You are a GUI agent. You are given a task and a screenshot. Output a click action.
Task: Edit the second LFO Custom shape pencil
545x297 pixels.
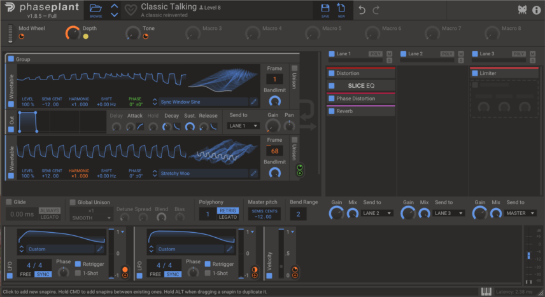(229, 249)
